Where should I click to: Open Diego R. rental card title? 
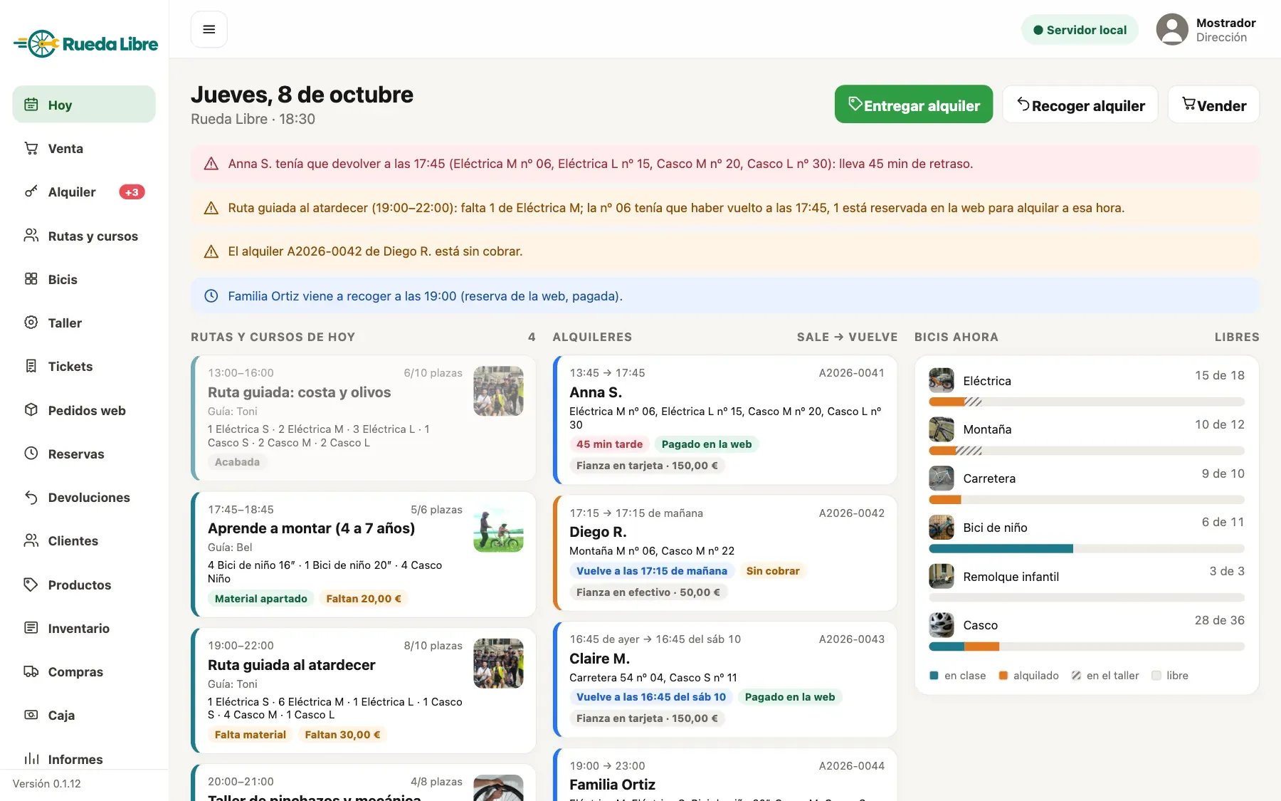pyautogui.click(x=598, y=532)
